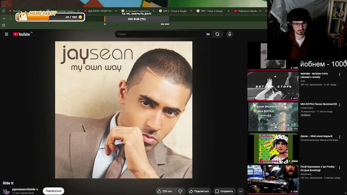The height and width of the screenshot is (195, 347).
Task: Click 'Татьяна Буланова, Ирина Аллегрова' artists line
Action: pyautogui.click(x=320, y=140)
